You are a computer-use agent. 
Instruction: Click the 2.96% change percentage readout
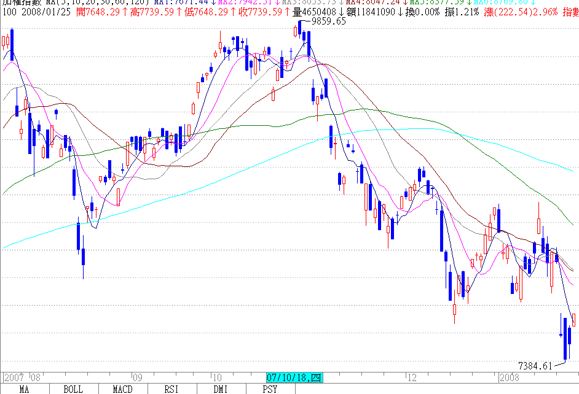[542, 12]
